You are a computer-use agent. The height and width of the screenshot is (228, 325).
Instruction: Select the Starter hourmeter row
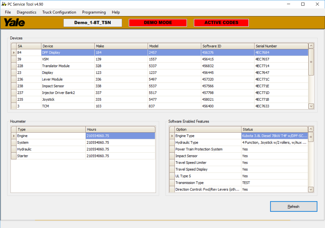83,156
